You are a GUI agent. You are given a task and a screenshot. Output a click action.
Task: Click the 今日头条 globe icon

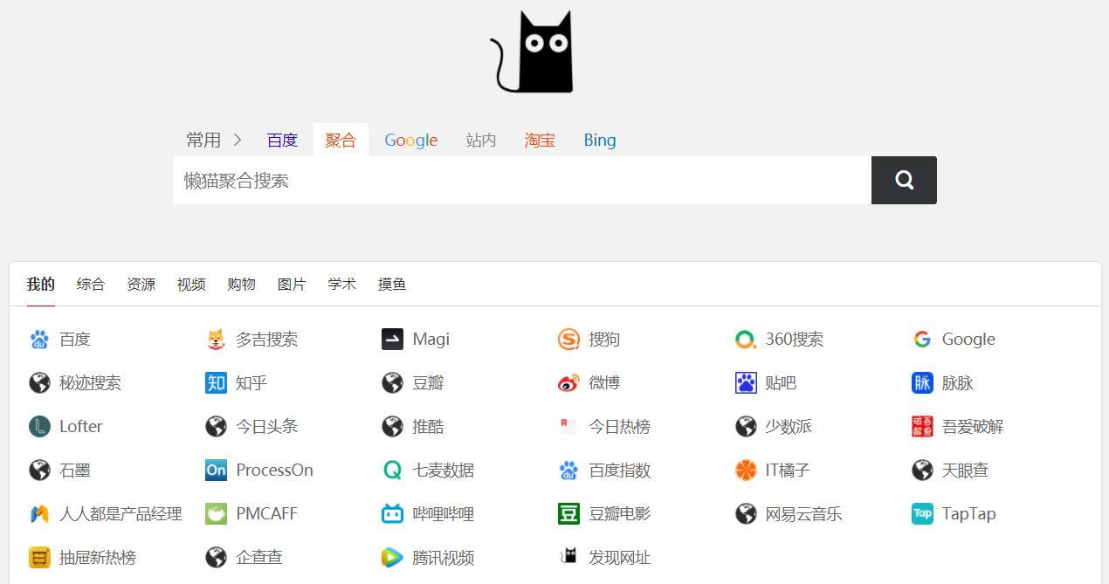pos(216,426)
